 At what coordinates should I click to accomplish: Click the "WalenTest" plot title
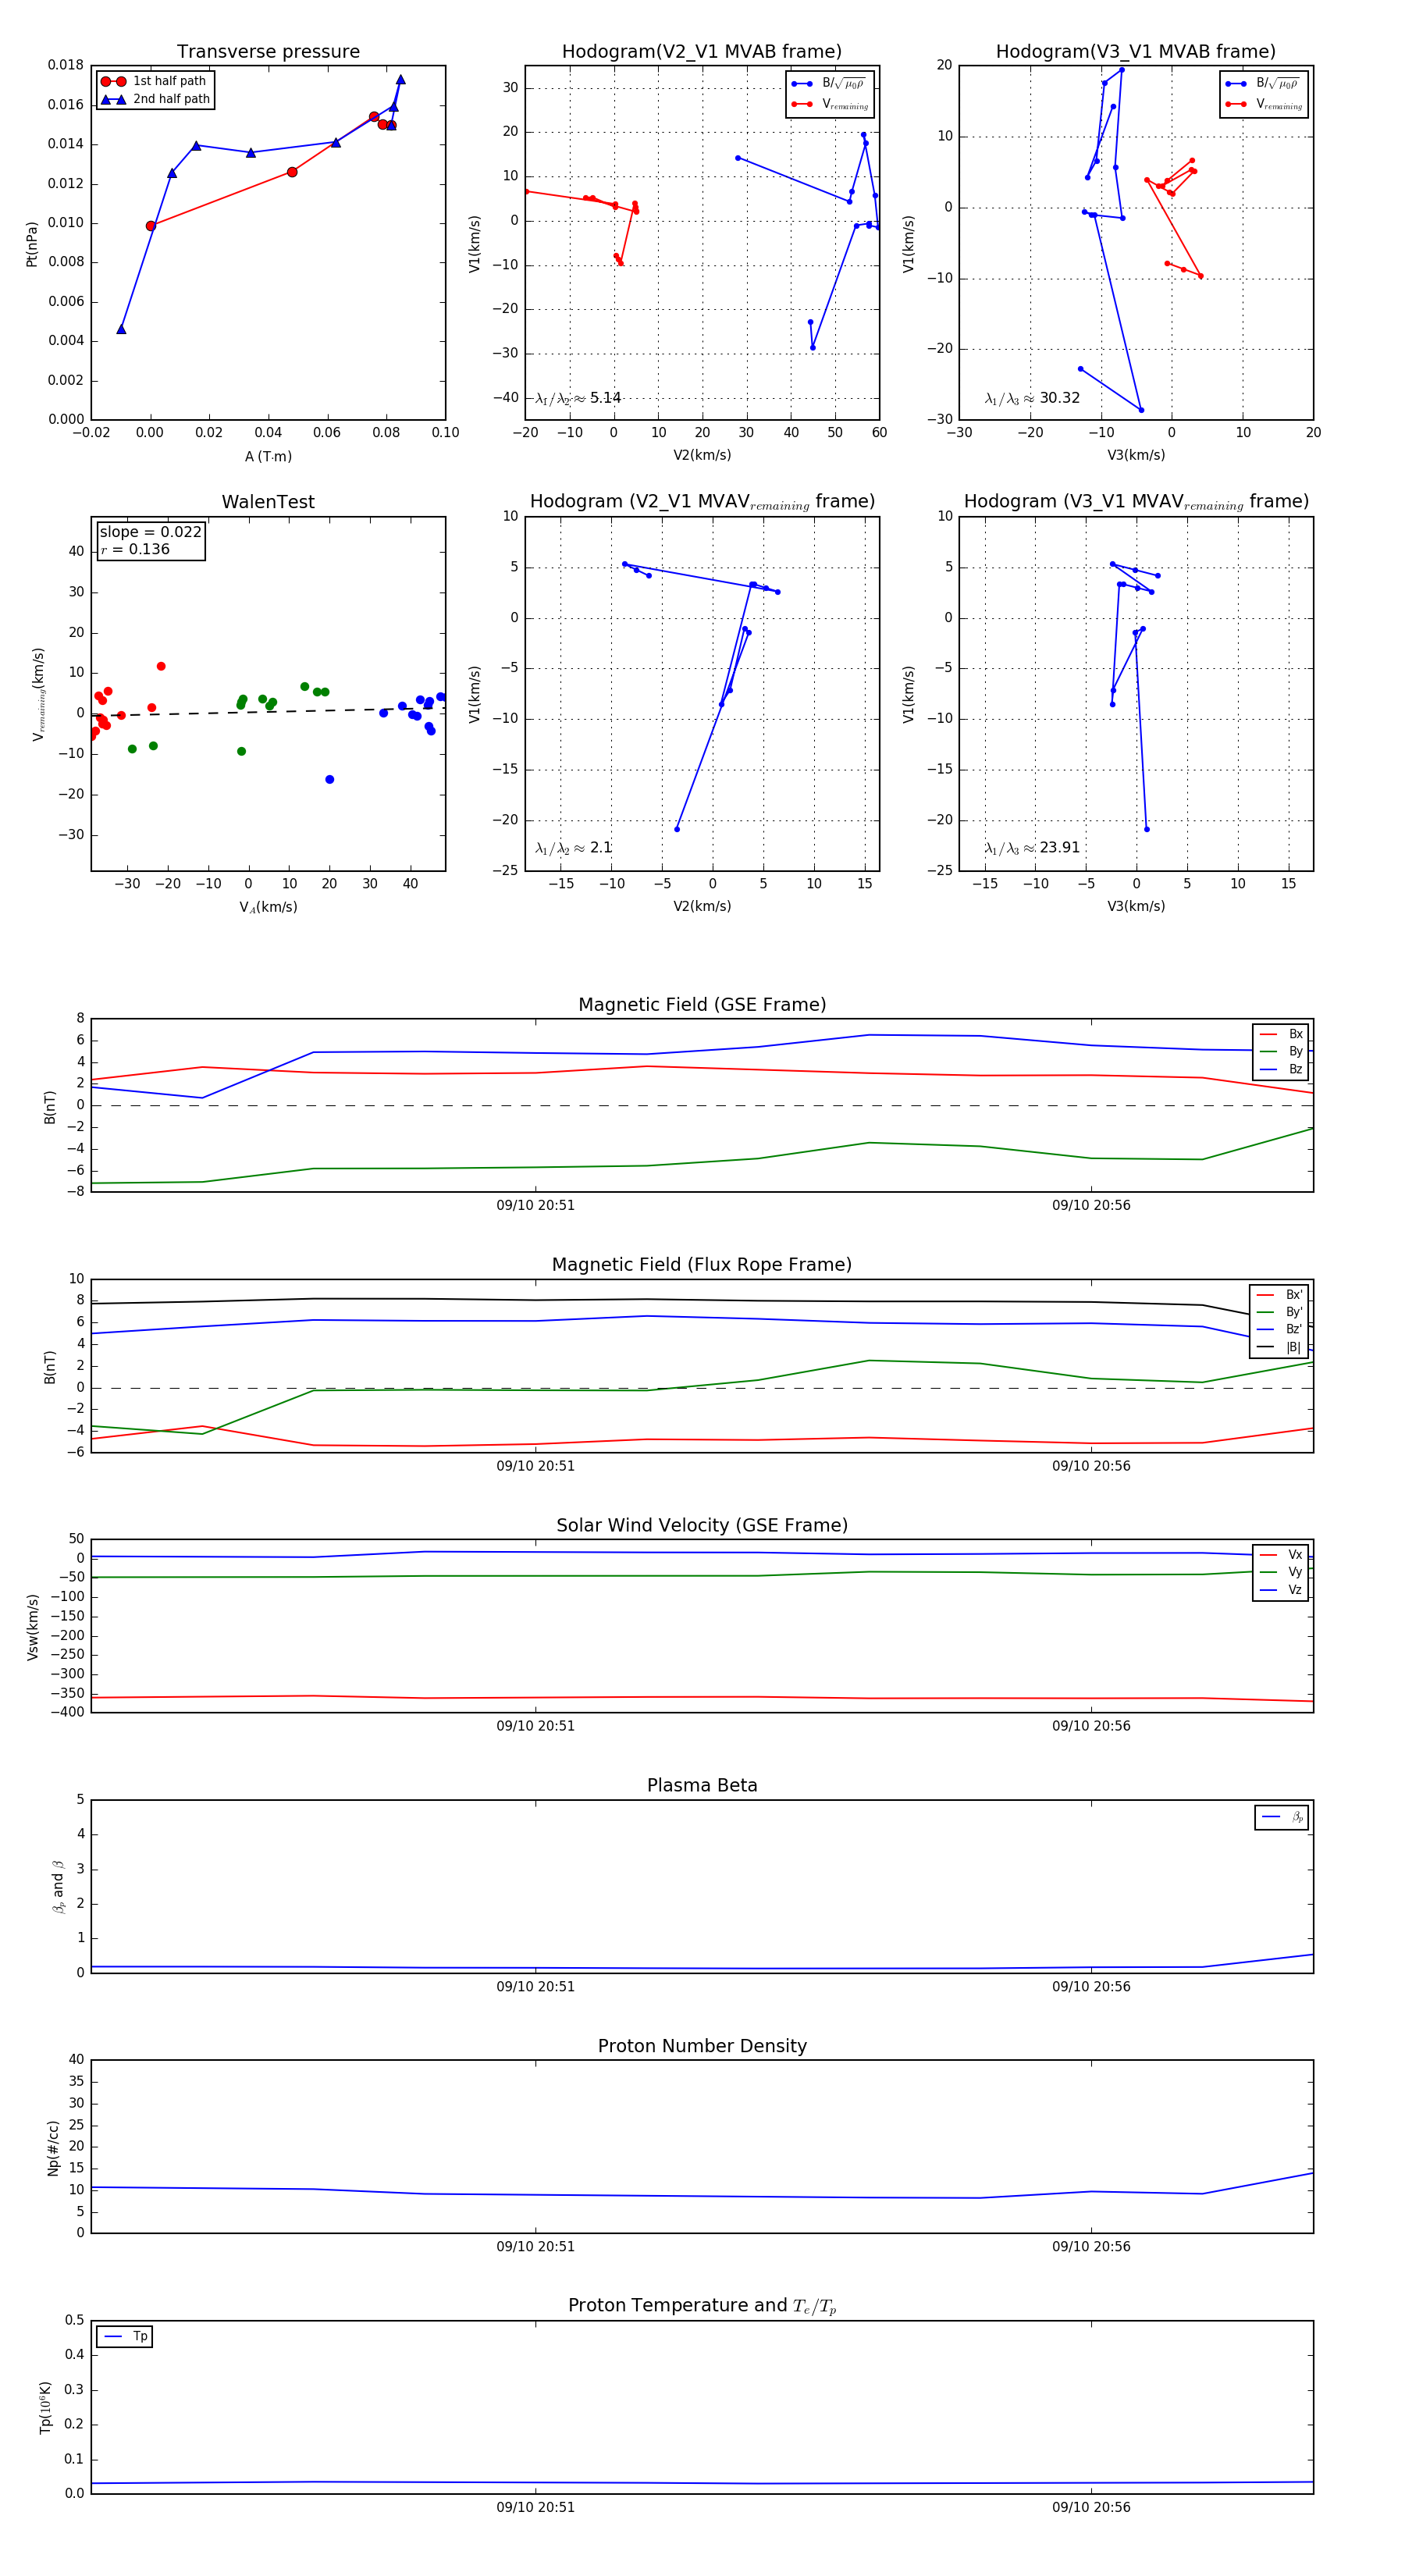[x=268, y=502]
